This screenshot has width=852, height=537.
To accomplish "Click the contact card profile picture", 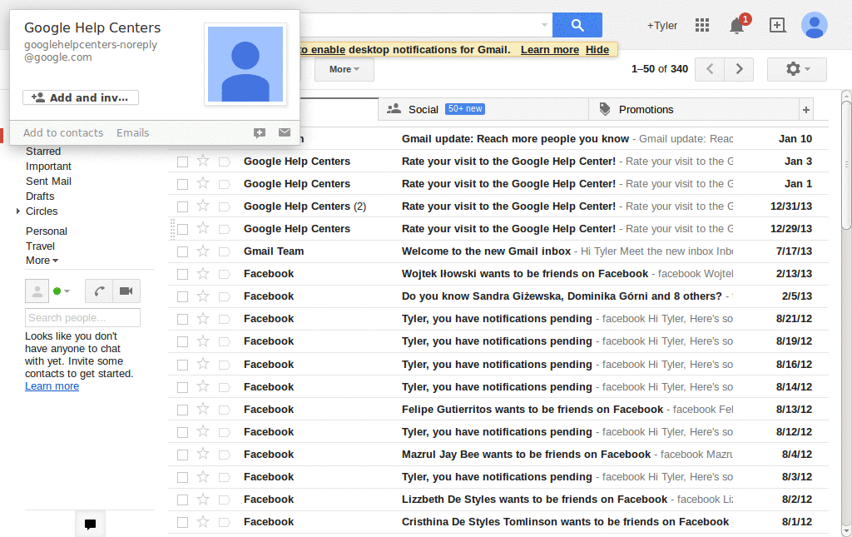I will 245,63.
